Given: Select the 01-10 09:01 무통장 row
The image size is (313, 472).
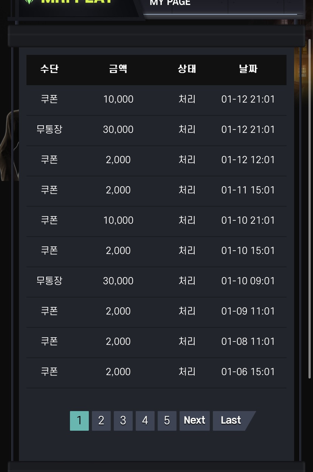Looking at the screenshot, I should 156,282.
